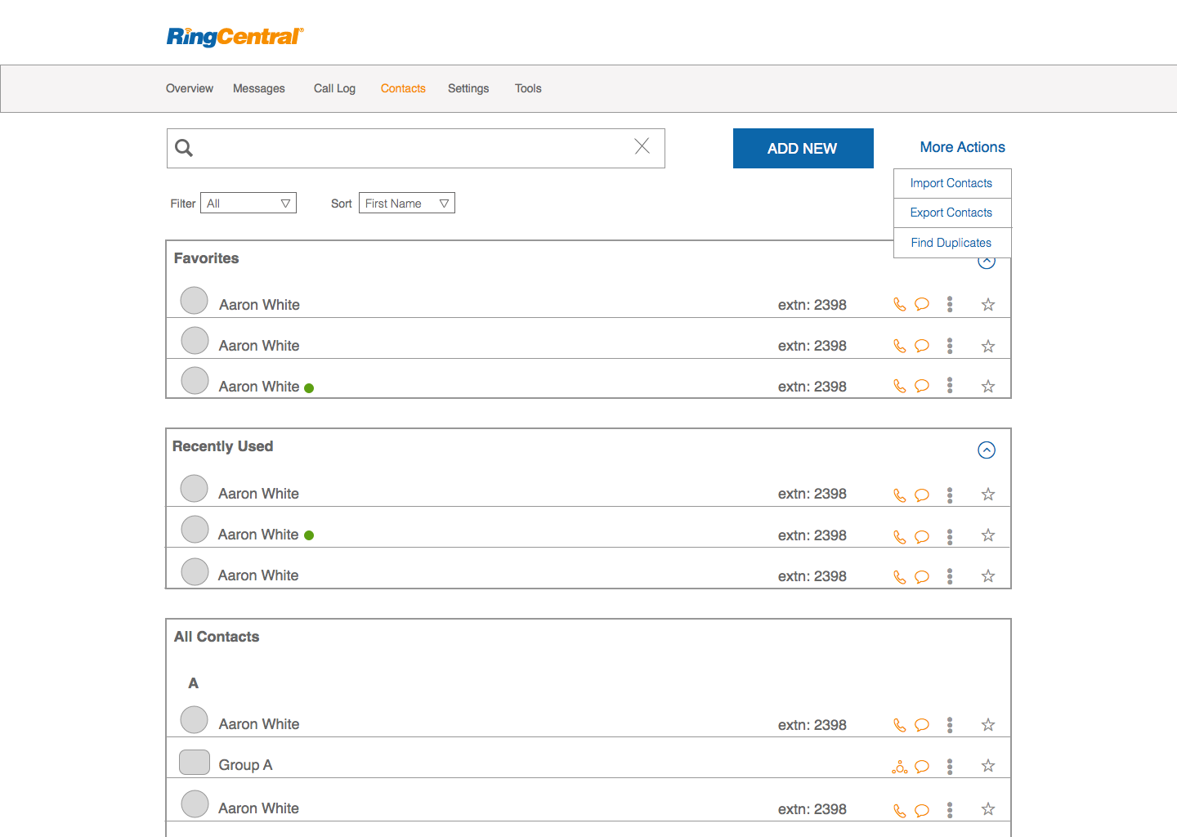Message Aaron White directly under the A heading
The height and width of the screenshot is (837, 1177).
[x=922, y=725]
